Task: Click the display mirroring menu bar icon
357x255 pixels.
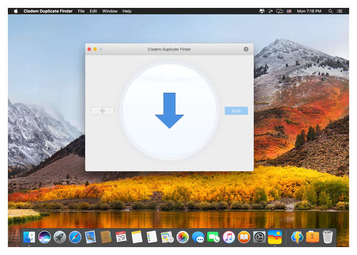Action: (280, 11)
